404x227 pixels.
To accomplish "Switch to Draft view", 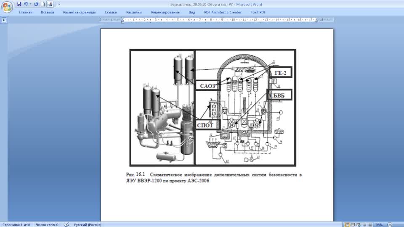I will 370,224.
